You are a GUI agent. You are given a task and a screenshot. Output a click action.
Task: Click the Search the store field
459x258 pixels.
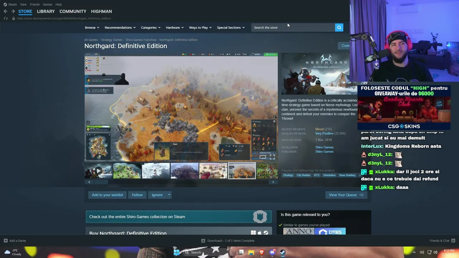[293, 28]
